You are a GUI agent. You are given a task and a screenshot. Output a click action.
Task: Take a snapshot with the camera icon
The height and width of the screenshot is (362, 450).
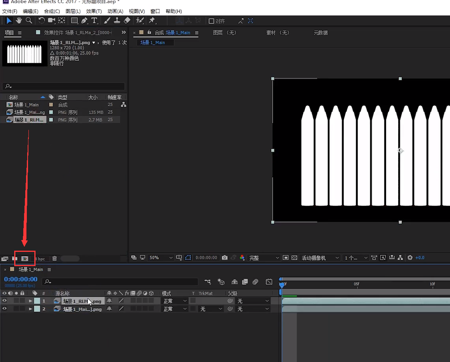[225, 258]
